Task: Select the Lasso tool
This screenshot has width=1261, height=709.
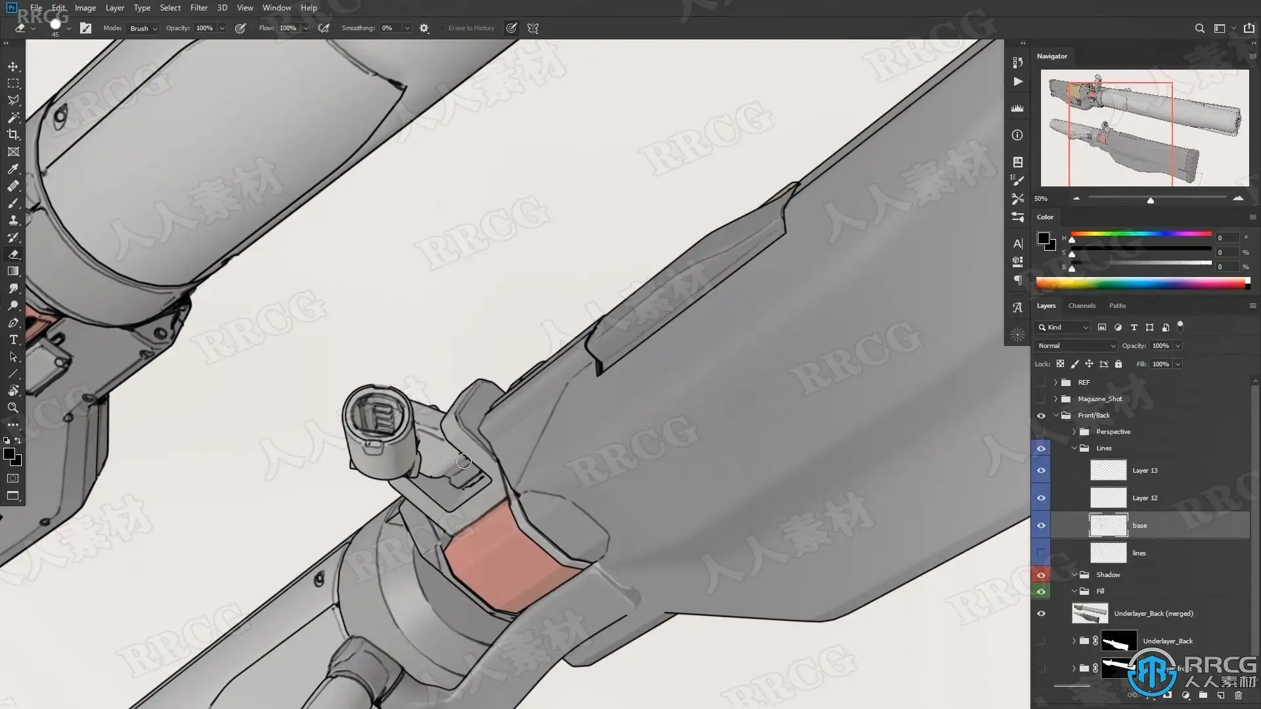Action: [x=13, y=100]
